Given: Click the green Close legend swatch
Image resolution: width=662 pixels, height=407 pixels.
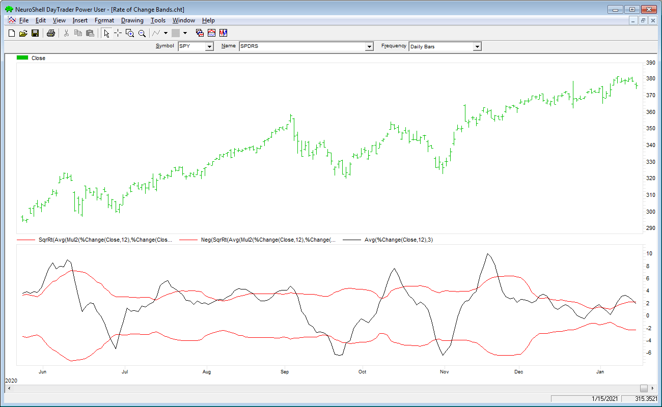Looking at the screenshot, I should (22, 58).
